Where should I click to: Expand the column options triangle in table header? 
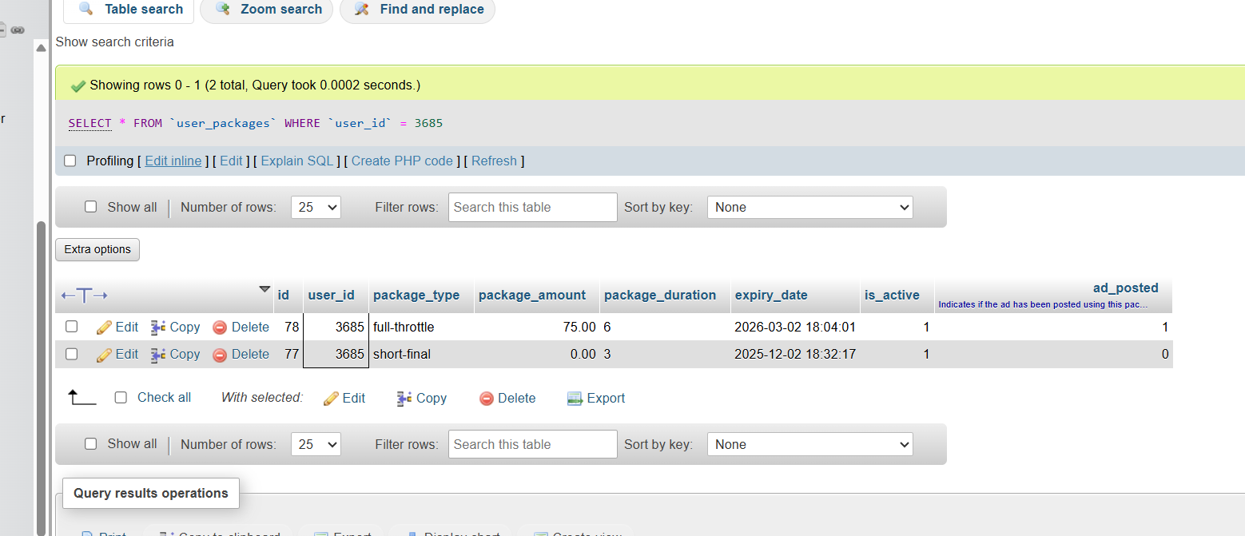(x=265, y=289)
